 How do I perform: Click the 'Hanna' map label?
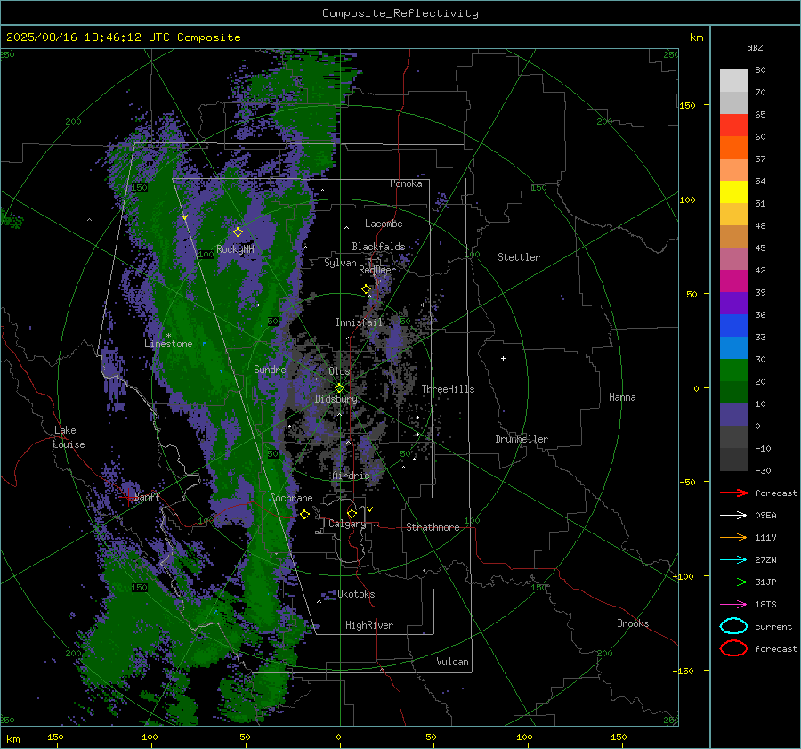(x=622, y=397)
